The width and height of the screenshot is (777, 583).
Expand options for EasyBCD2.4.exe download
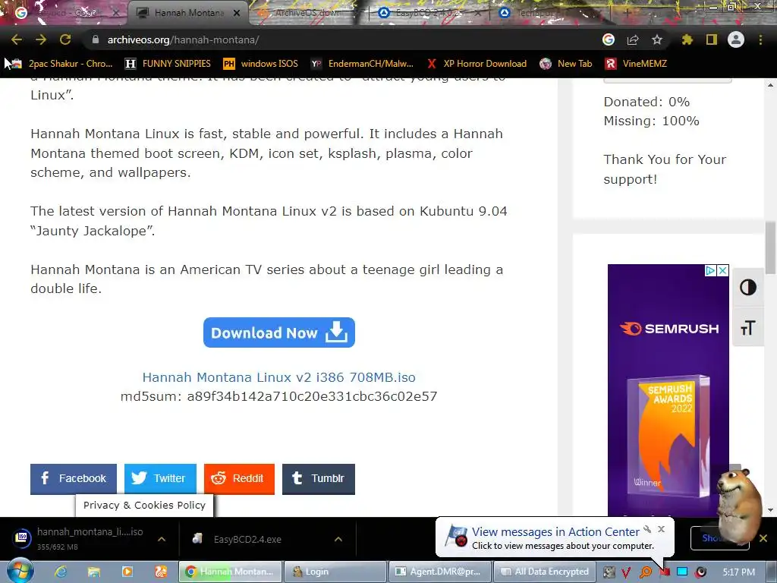click(x=338, y=539)
